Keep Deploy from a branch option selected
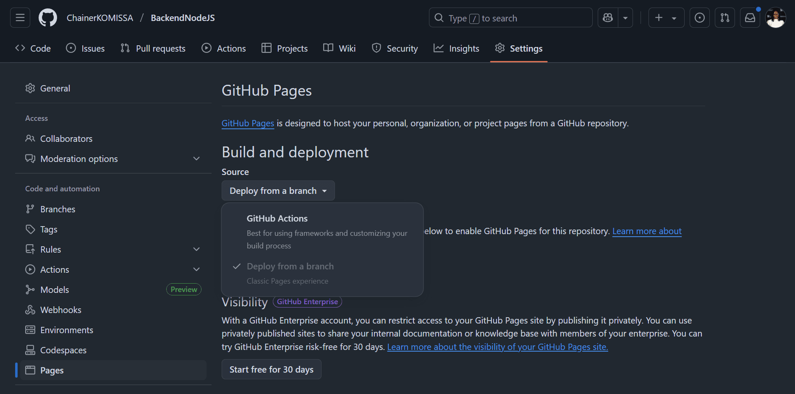795x394 pixels. coord(290,266)
